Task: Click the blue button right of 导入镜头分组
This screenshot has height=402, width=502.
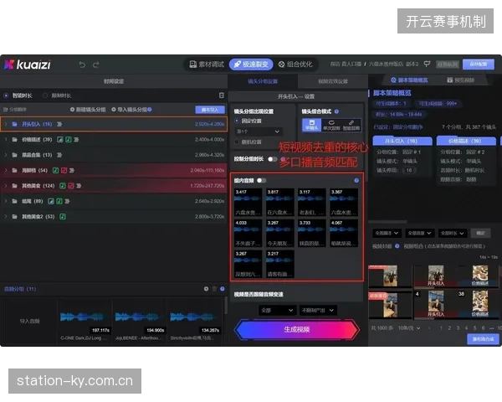Action: tap(210, 110)
